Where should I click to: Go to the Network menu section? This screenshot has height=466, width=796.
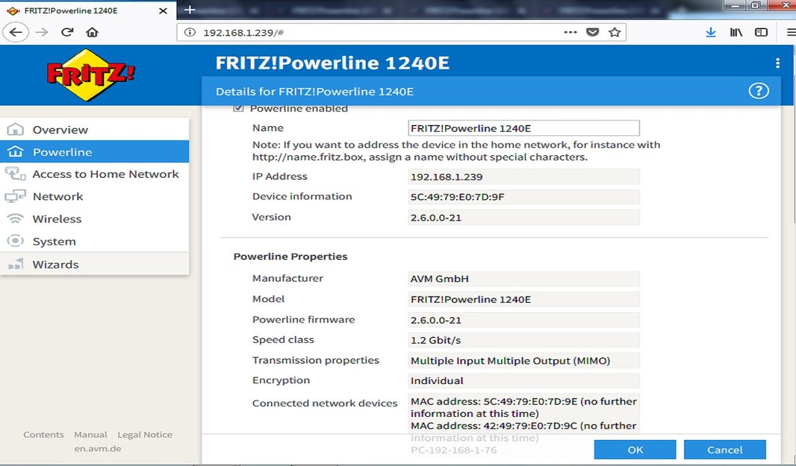(x=95, y=197)
